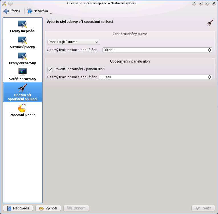Click stepper arrows of busy cursor time limit
Screen dimensions: 218x214
pyautogui.click(x=209, y=50)
